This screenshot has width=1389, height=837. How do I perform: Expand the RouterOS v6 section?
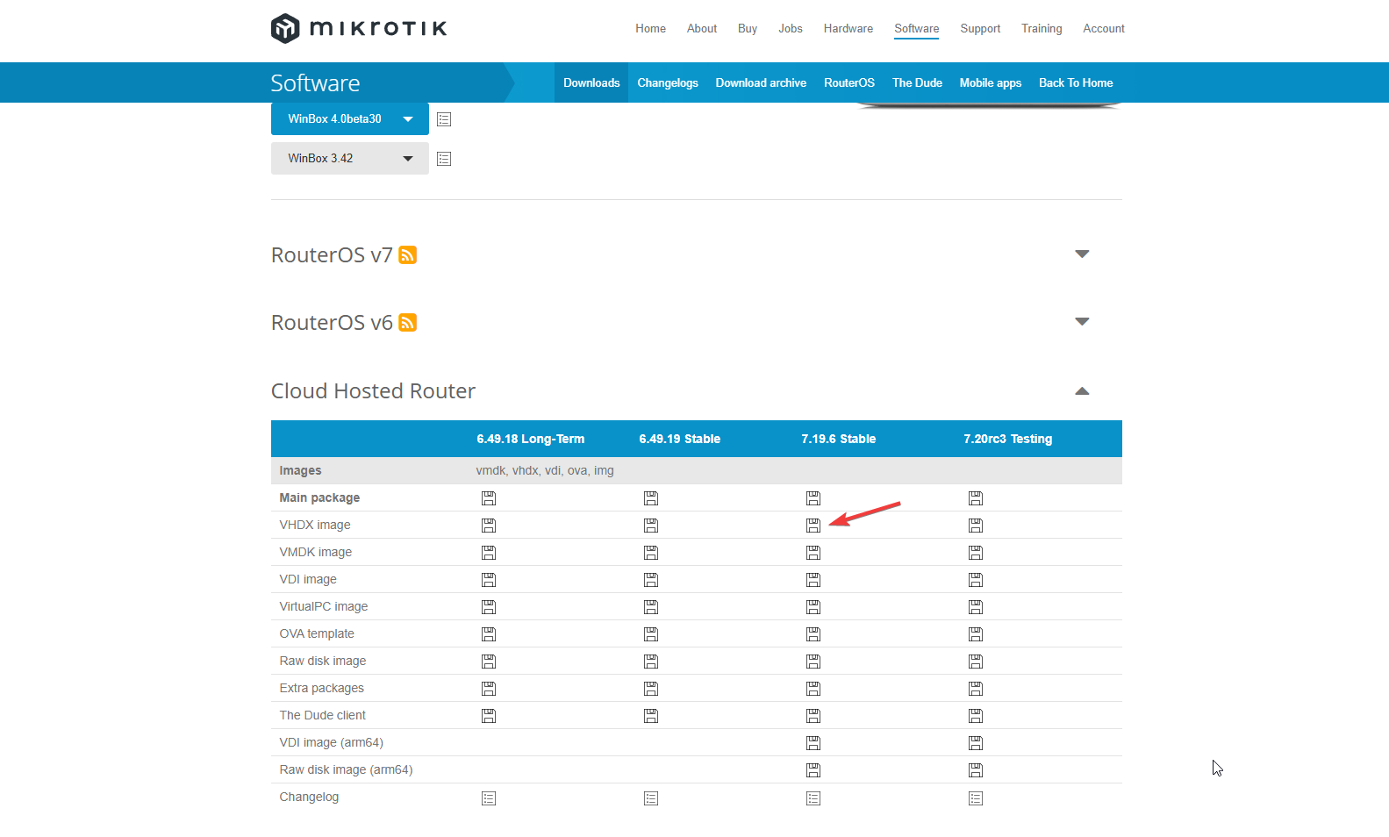click(x=1082, y=322)
